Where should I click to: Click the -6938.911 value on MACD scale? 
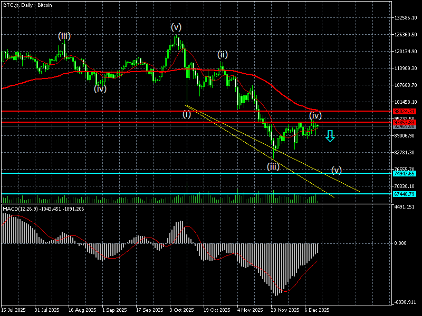pos(406,302)
